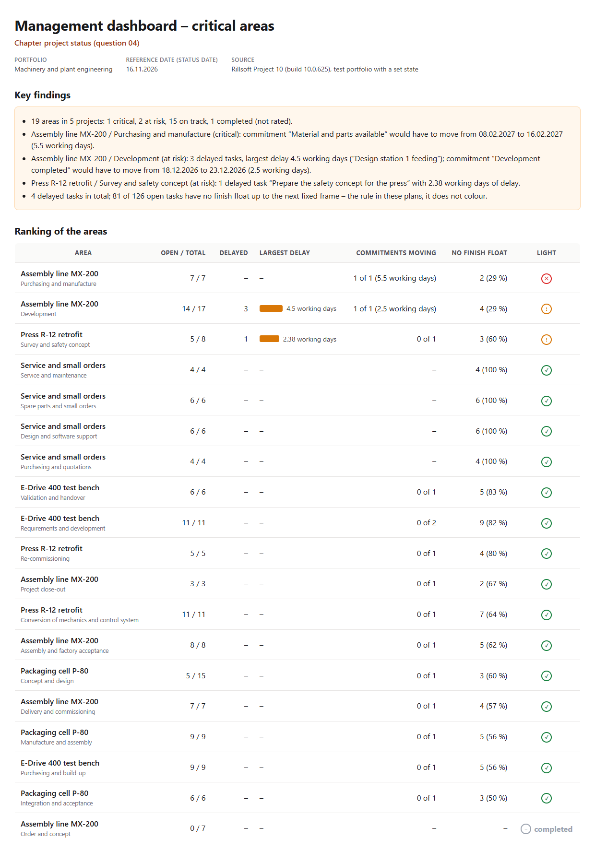Click the grey completed icon for Order and concept
The height and width of the screenshot is (851, 595).
point(526,829)
